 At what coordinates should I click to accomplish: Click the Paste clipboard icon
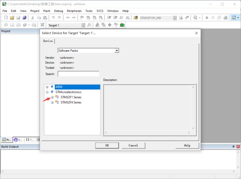(45, 18)
